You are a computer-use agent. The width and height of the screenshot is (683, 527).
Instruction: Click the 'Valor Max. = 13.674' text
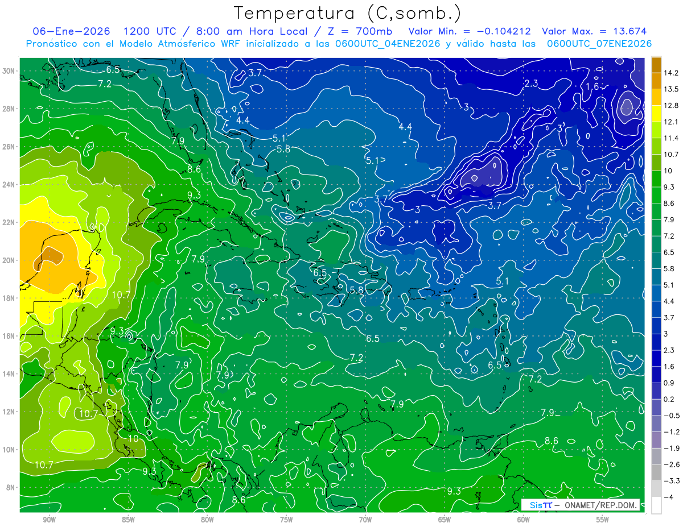594,31
